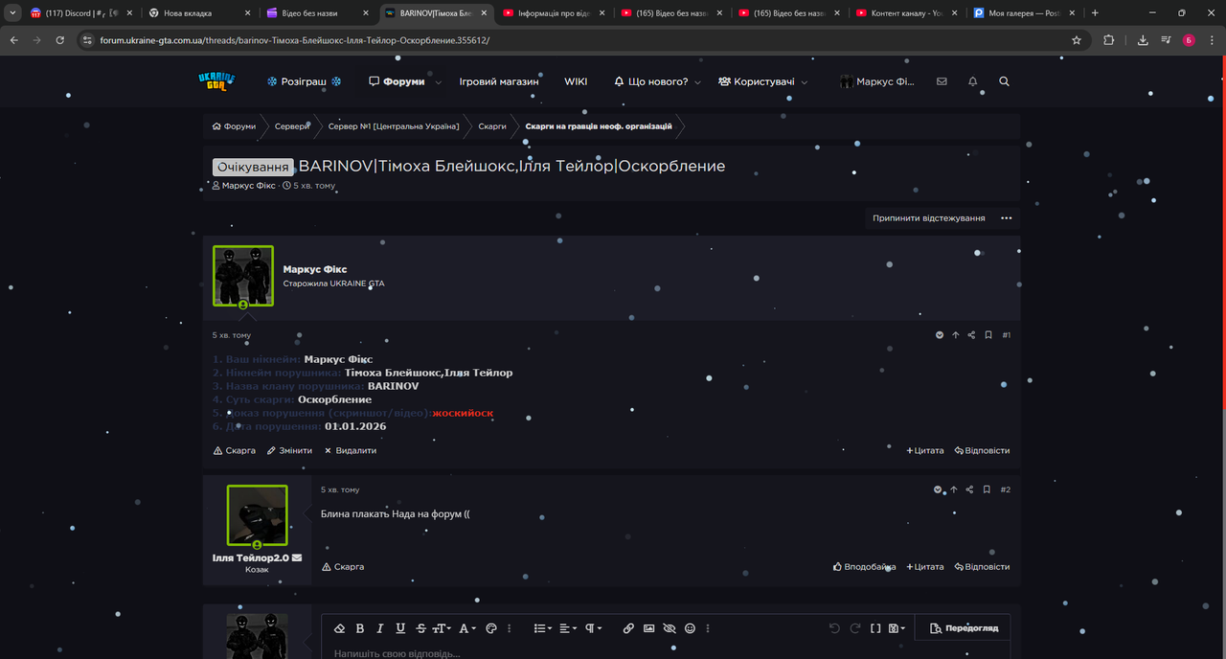The height and width of the screenshot is (659, 1226).
Task: Open emoji smiley picker in editor
Action: [x=690, y=628]
